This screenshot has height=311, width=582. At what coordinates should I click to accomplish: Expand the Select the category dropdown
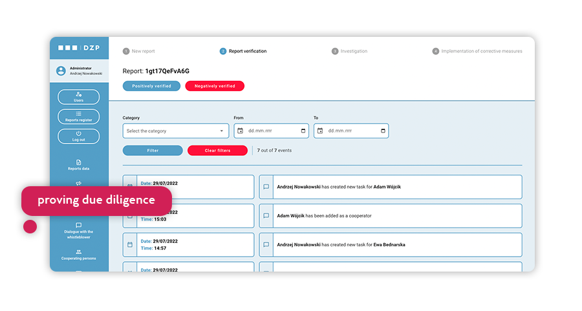pyautogui.click(x=176, y=131)
